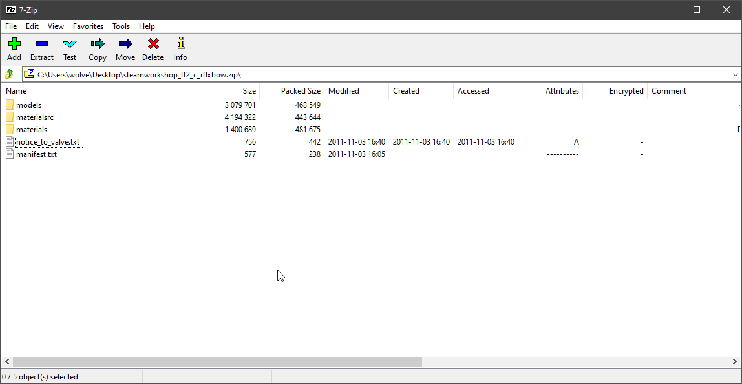Sort by the Encrypted column header
742x384 pixels.
615,91
